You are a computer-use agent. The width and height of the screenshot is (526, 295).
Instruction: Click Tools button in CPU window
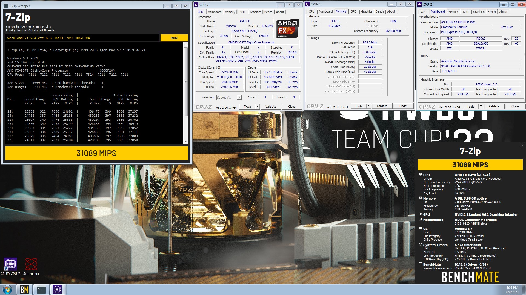247,107
